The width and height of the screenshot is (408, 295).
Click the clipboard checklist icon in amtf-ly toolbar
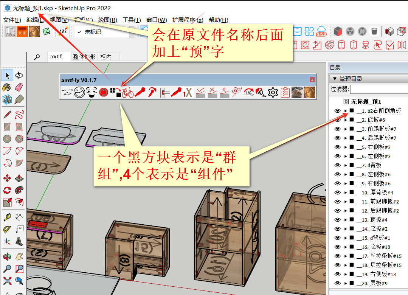285,92
